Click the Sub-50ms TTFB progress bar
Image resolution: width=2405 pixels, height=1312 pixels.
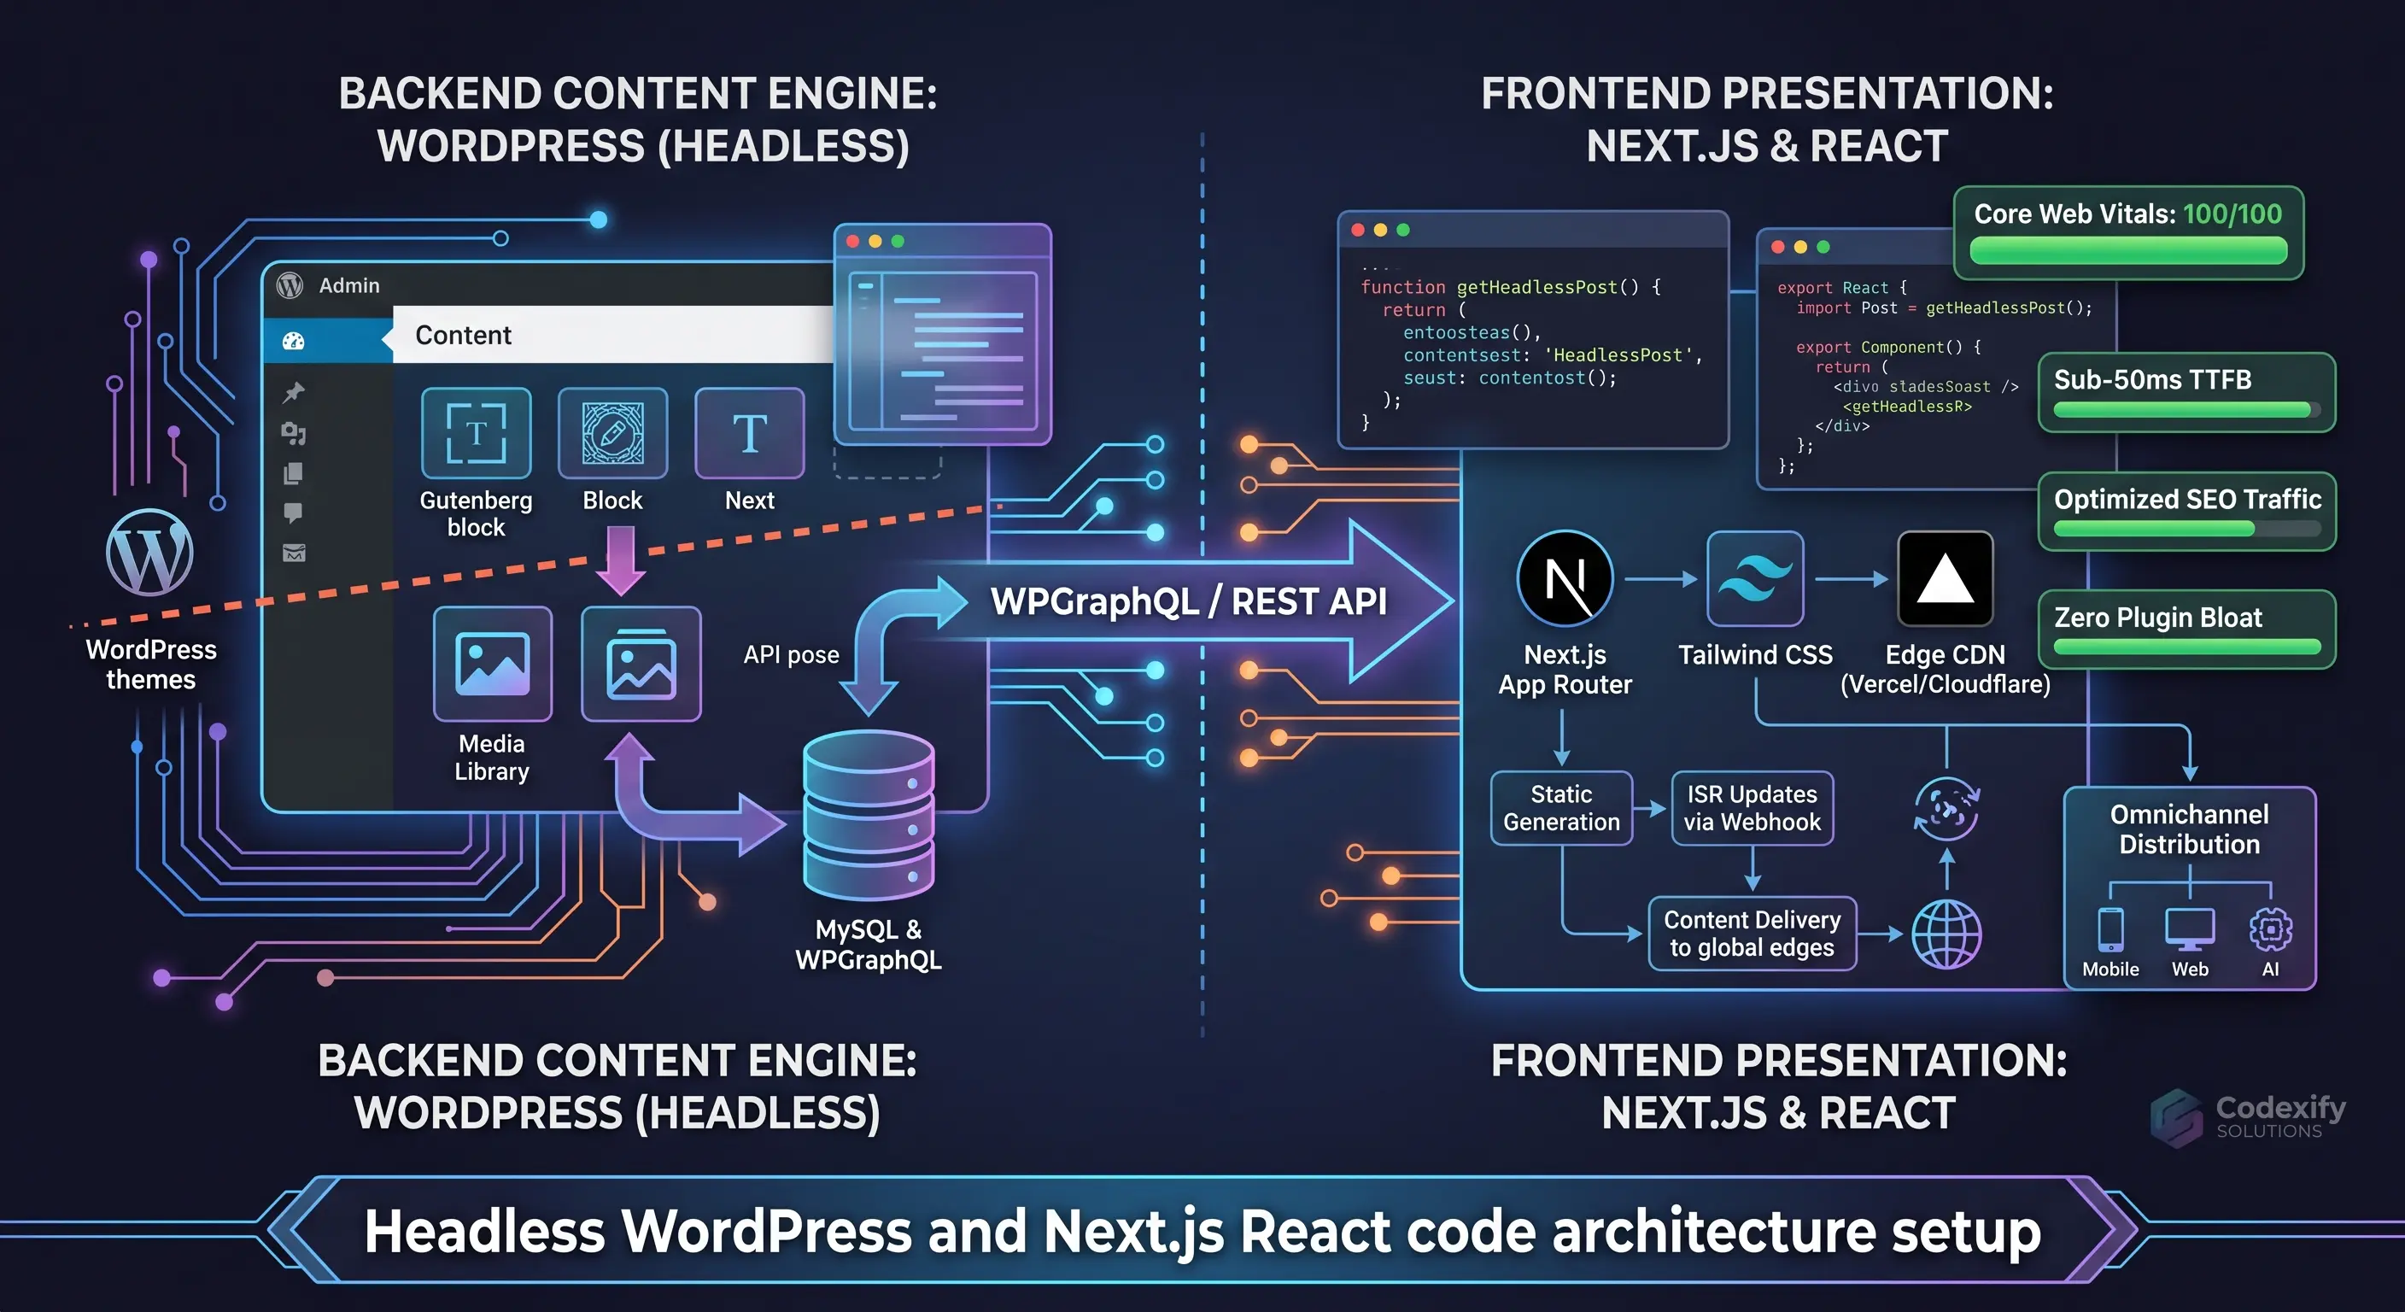tap(2186, 409)
